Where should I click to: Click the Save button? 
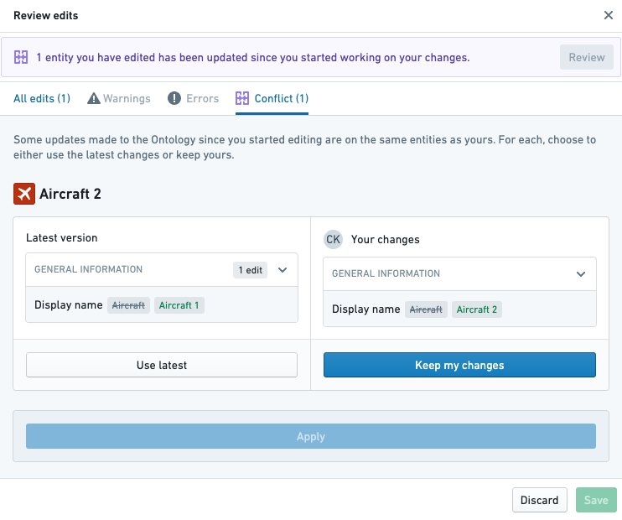596,500
